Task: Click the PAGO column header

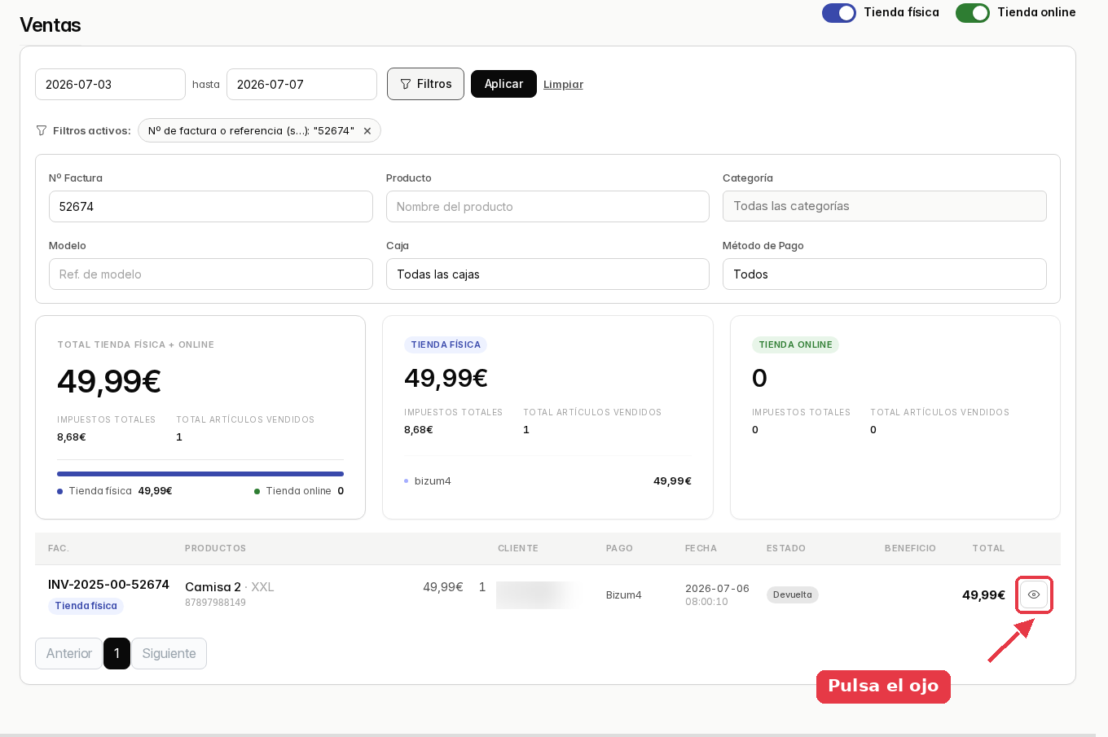Action: tap(619, 549)
